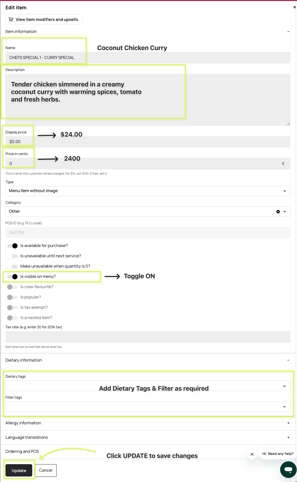Collapse the Item information section minus icon
297x482 pixels.
coord(288,32)
